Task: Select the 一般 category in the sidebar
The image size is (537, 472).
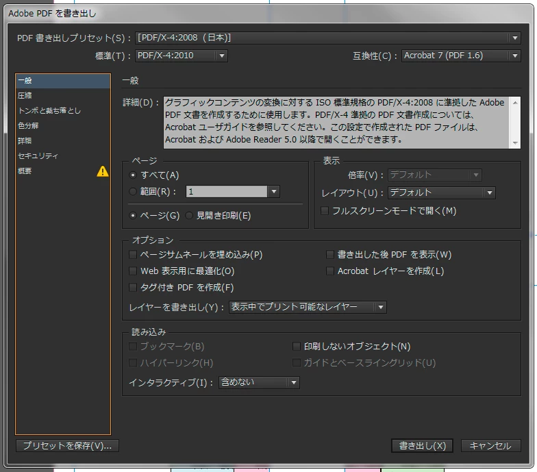Action: coord(63,81)
